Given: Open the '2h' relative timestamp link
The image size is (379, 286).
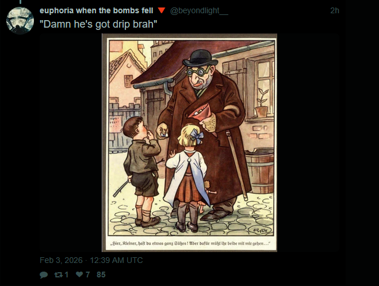Looking at the screenshot, I should [335, 10].
